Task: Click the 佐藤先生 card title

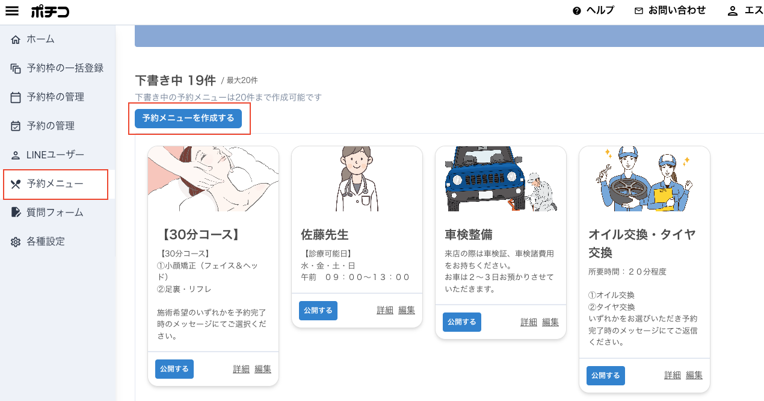Action: [325, 235]
